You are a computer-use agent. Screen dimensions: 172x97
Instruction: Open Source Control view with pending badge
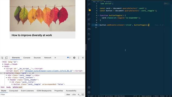(89, 10)
